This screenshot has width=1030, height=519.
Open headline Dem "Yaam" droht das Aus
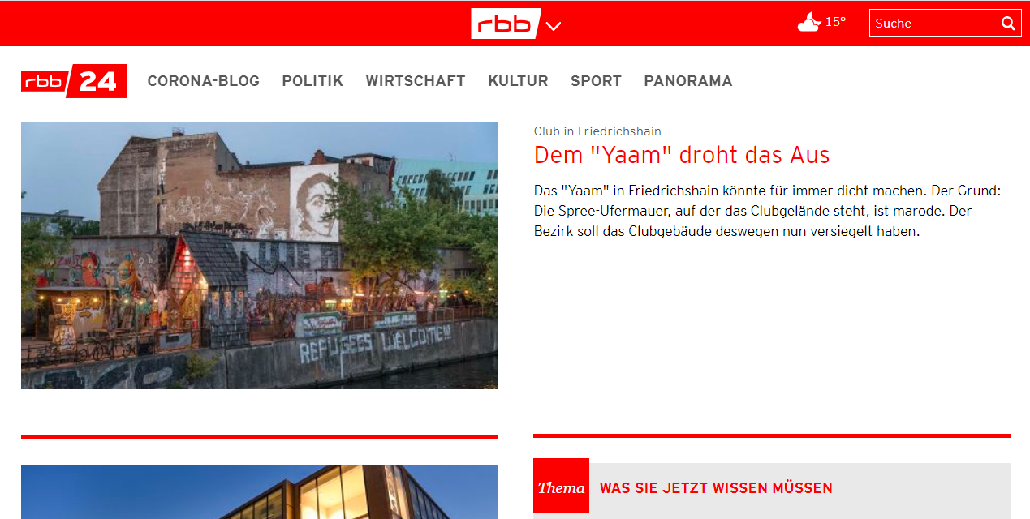pos(682,155)
